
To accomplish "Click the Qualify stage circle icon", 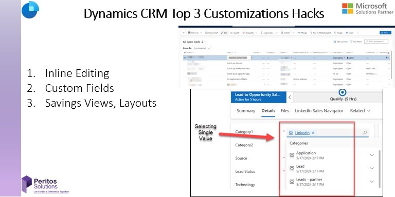I will 343,92.
